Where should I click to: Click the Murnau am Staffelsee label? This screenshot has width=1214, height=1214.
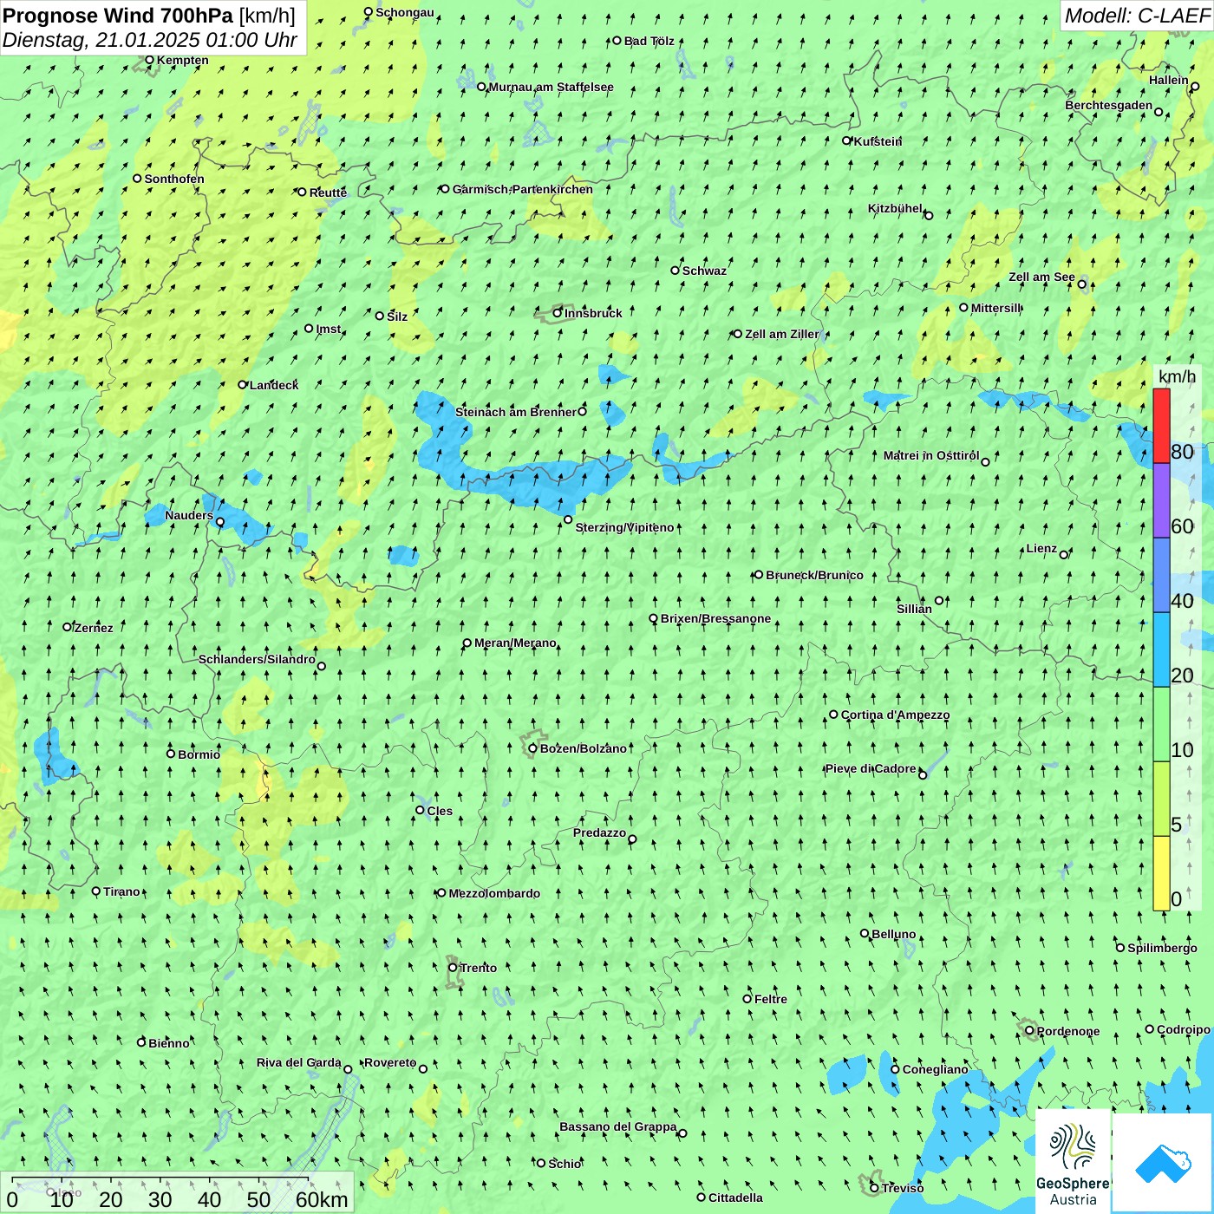pyautogui.click(x=551, y=87)
